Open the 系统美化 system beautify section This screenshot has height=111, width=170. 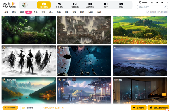[90, 5]
